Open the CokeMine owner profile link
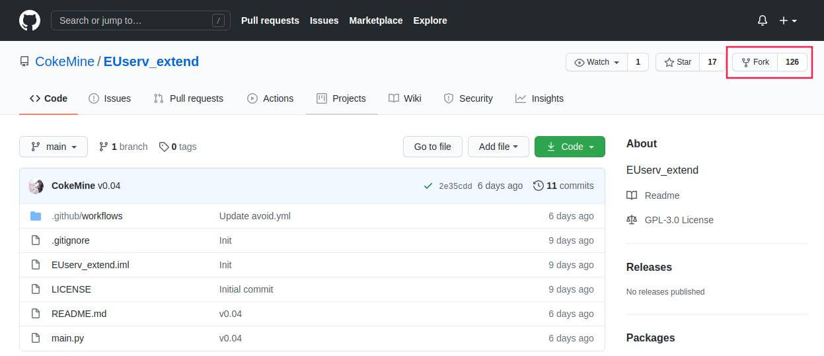Viewport: 824px width, 356px height. (65, 61)
